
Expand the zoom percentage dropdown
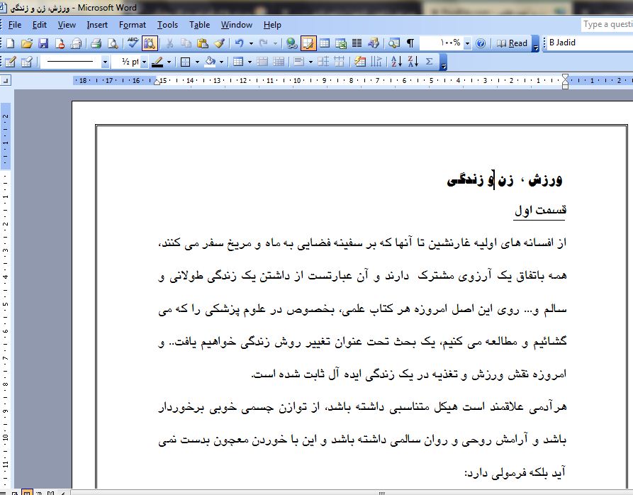467,43
